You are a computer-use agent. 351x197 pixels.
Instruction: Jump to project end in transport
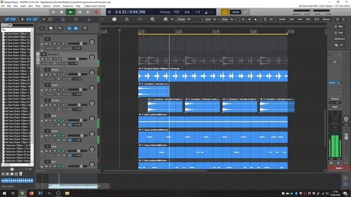pos(88,12)
